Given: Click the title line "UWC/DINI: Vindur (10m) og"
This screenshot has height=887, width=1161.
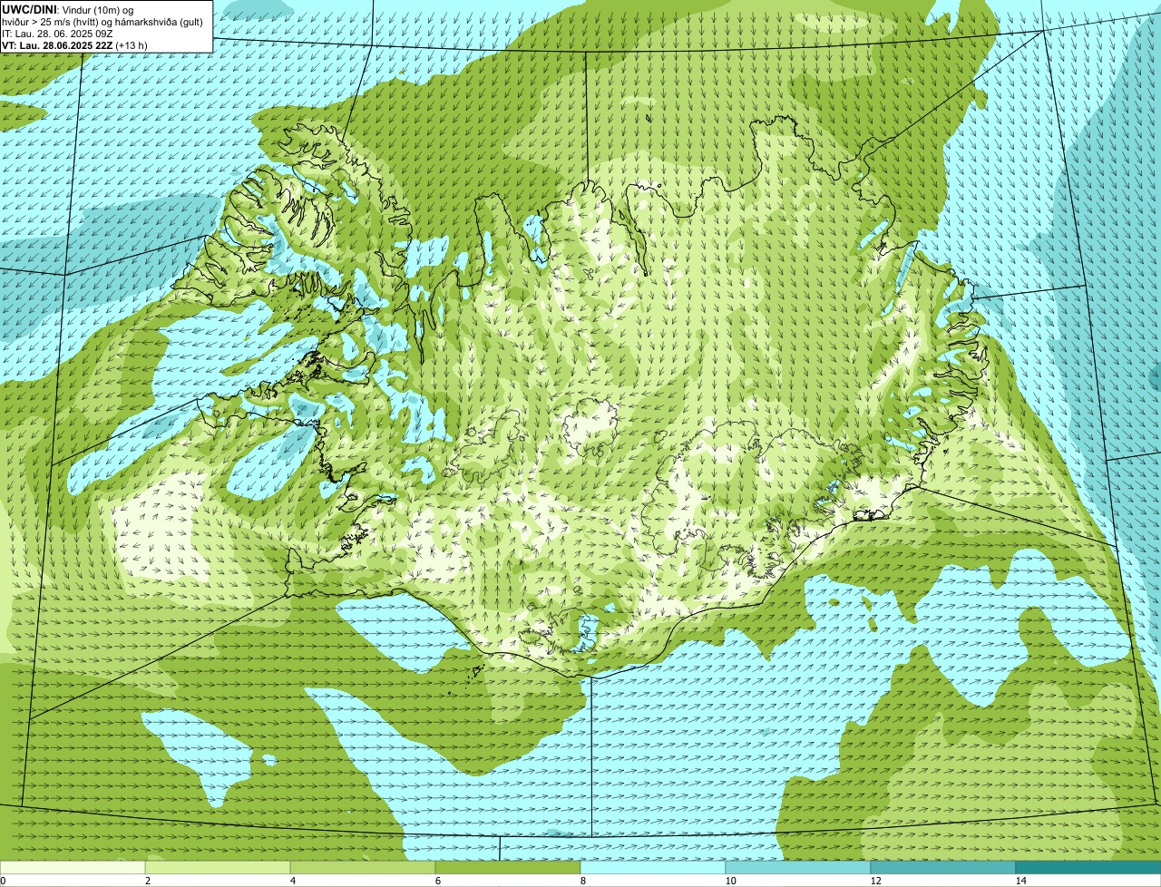Looking at the screenshot, I should point(68,9).
